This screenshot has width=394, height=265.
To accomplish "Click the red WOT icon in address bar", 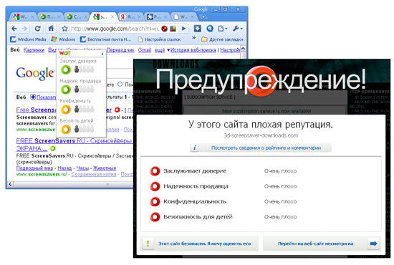I will coord(165,29).
